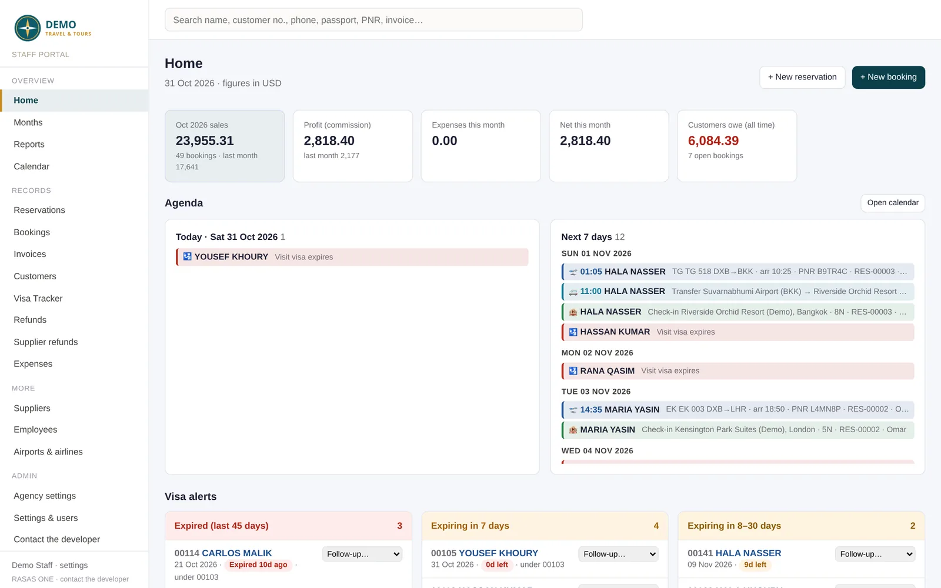Click the visa icon beside HASSAN KUMAR
This screenshot has width=941, height=588.
coord(573,332)
